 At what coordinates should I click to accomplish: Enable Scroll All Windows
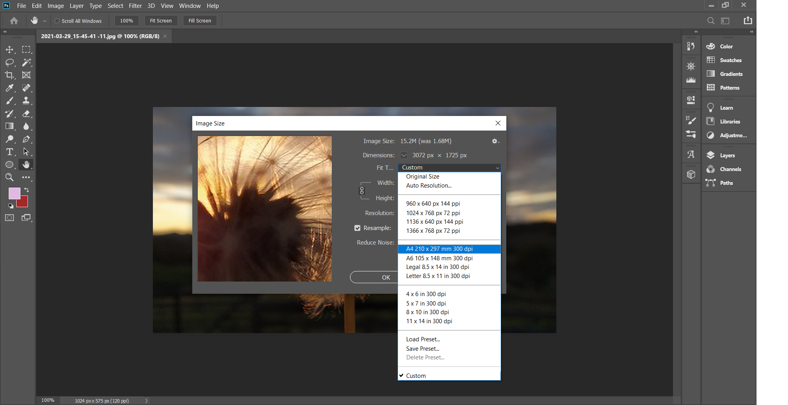point(57,20)
